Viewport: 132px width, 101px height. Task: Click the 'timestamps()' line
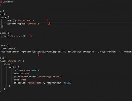pyautogui.click(x=9, y=48)
